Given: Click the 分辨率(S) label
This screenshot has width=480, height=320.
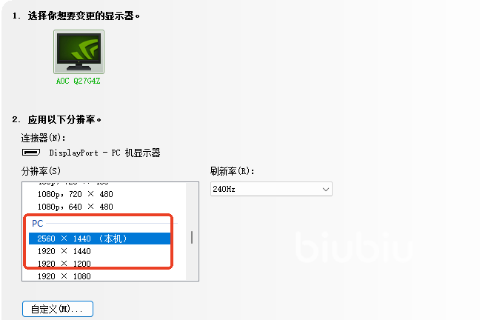Looking at the screenshot, I should tap(41, 171).
